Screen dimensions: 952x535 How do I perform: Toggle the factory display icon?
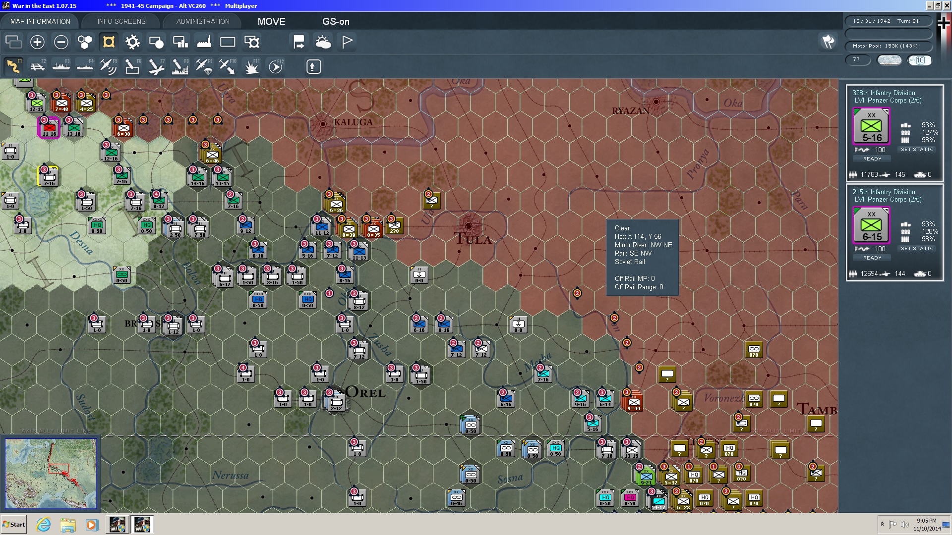204,42
